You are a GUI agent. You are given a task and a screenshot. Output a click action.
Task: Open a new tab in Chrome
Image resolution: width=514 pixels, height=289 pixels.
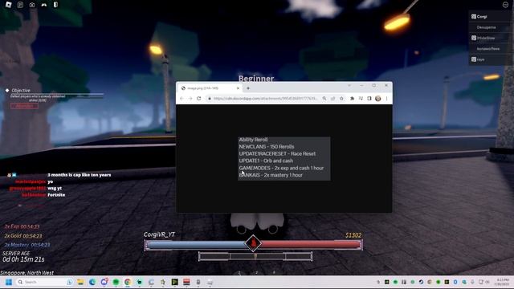click(x=248, y=88)
